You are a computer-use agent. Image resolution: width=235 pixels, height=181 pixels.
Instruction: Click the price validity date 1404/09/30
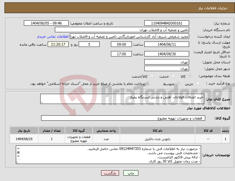166,54
